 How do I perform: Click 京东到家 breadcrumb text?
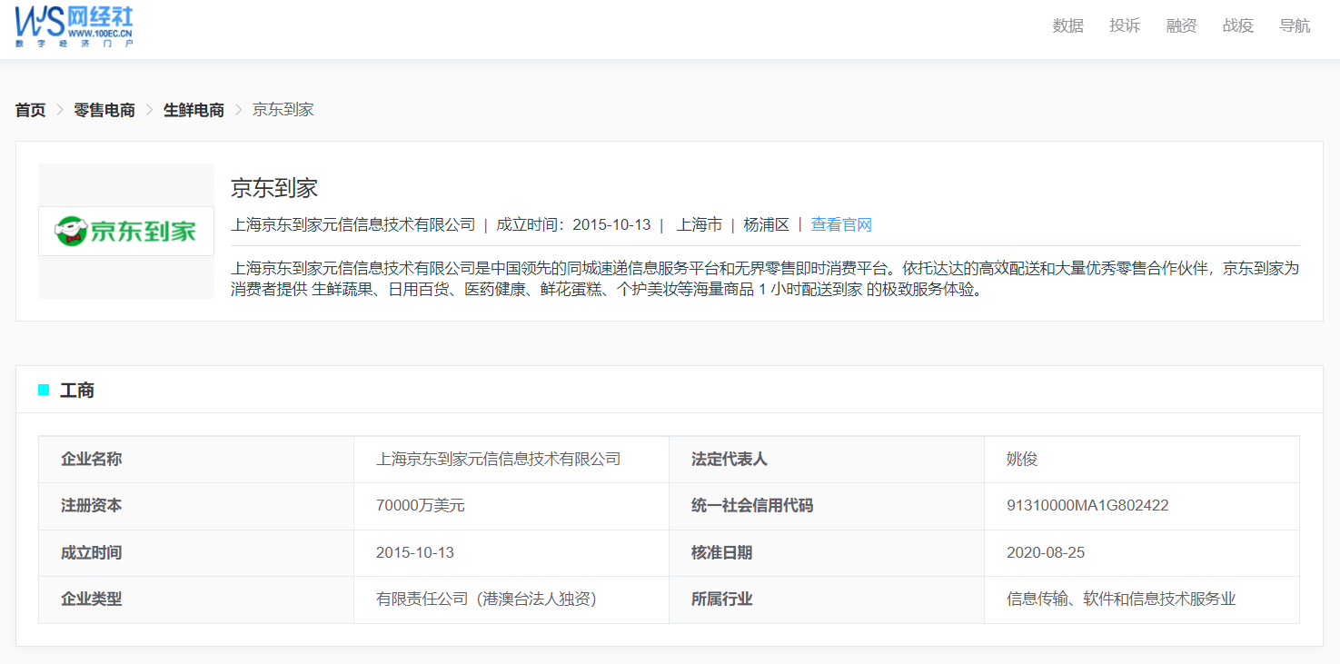pyautogui.click(x=283, y=110)
